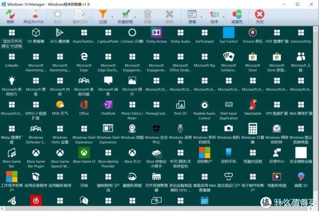
Task: Select the Xbox TCUI app icon
Action: point(132,153)
